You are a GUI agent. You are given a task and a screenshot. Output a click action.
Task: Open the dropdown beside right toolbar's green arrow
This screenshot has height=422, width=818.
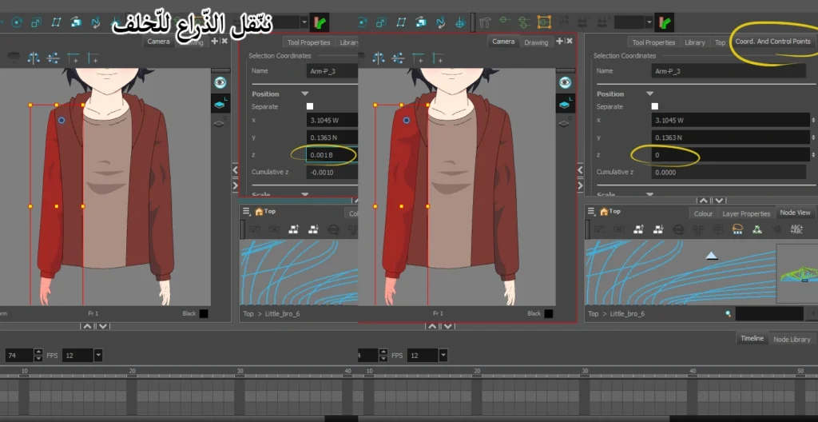[649, 22]
